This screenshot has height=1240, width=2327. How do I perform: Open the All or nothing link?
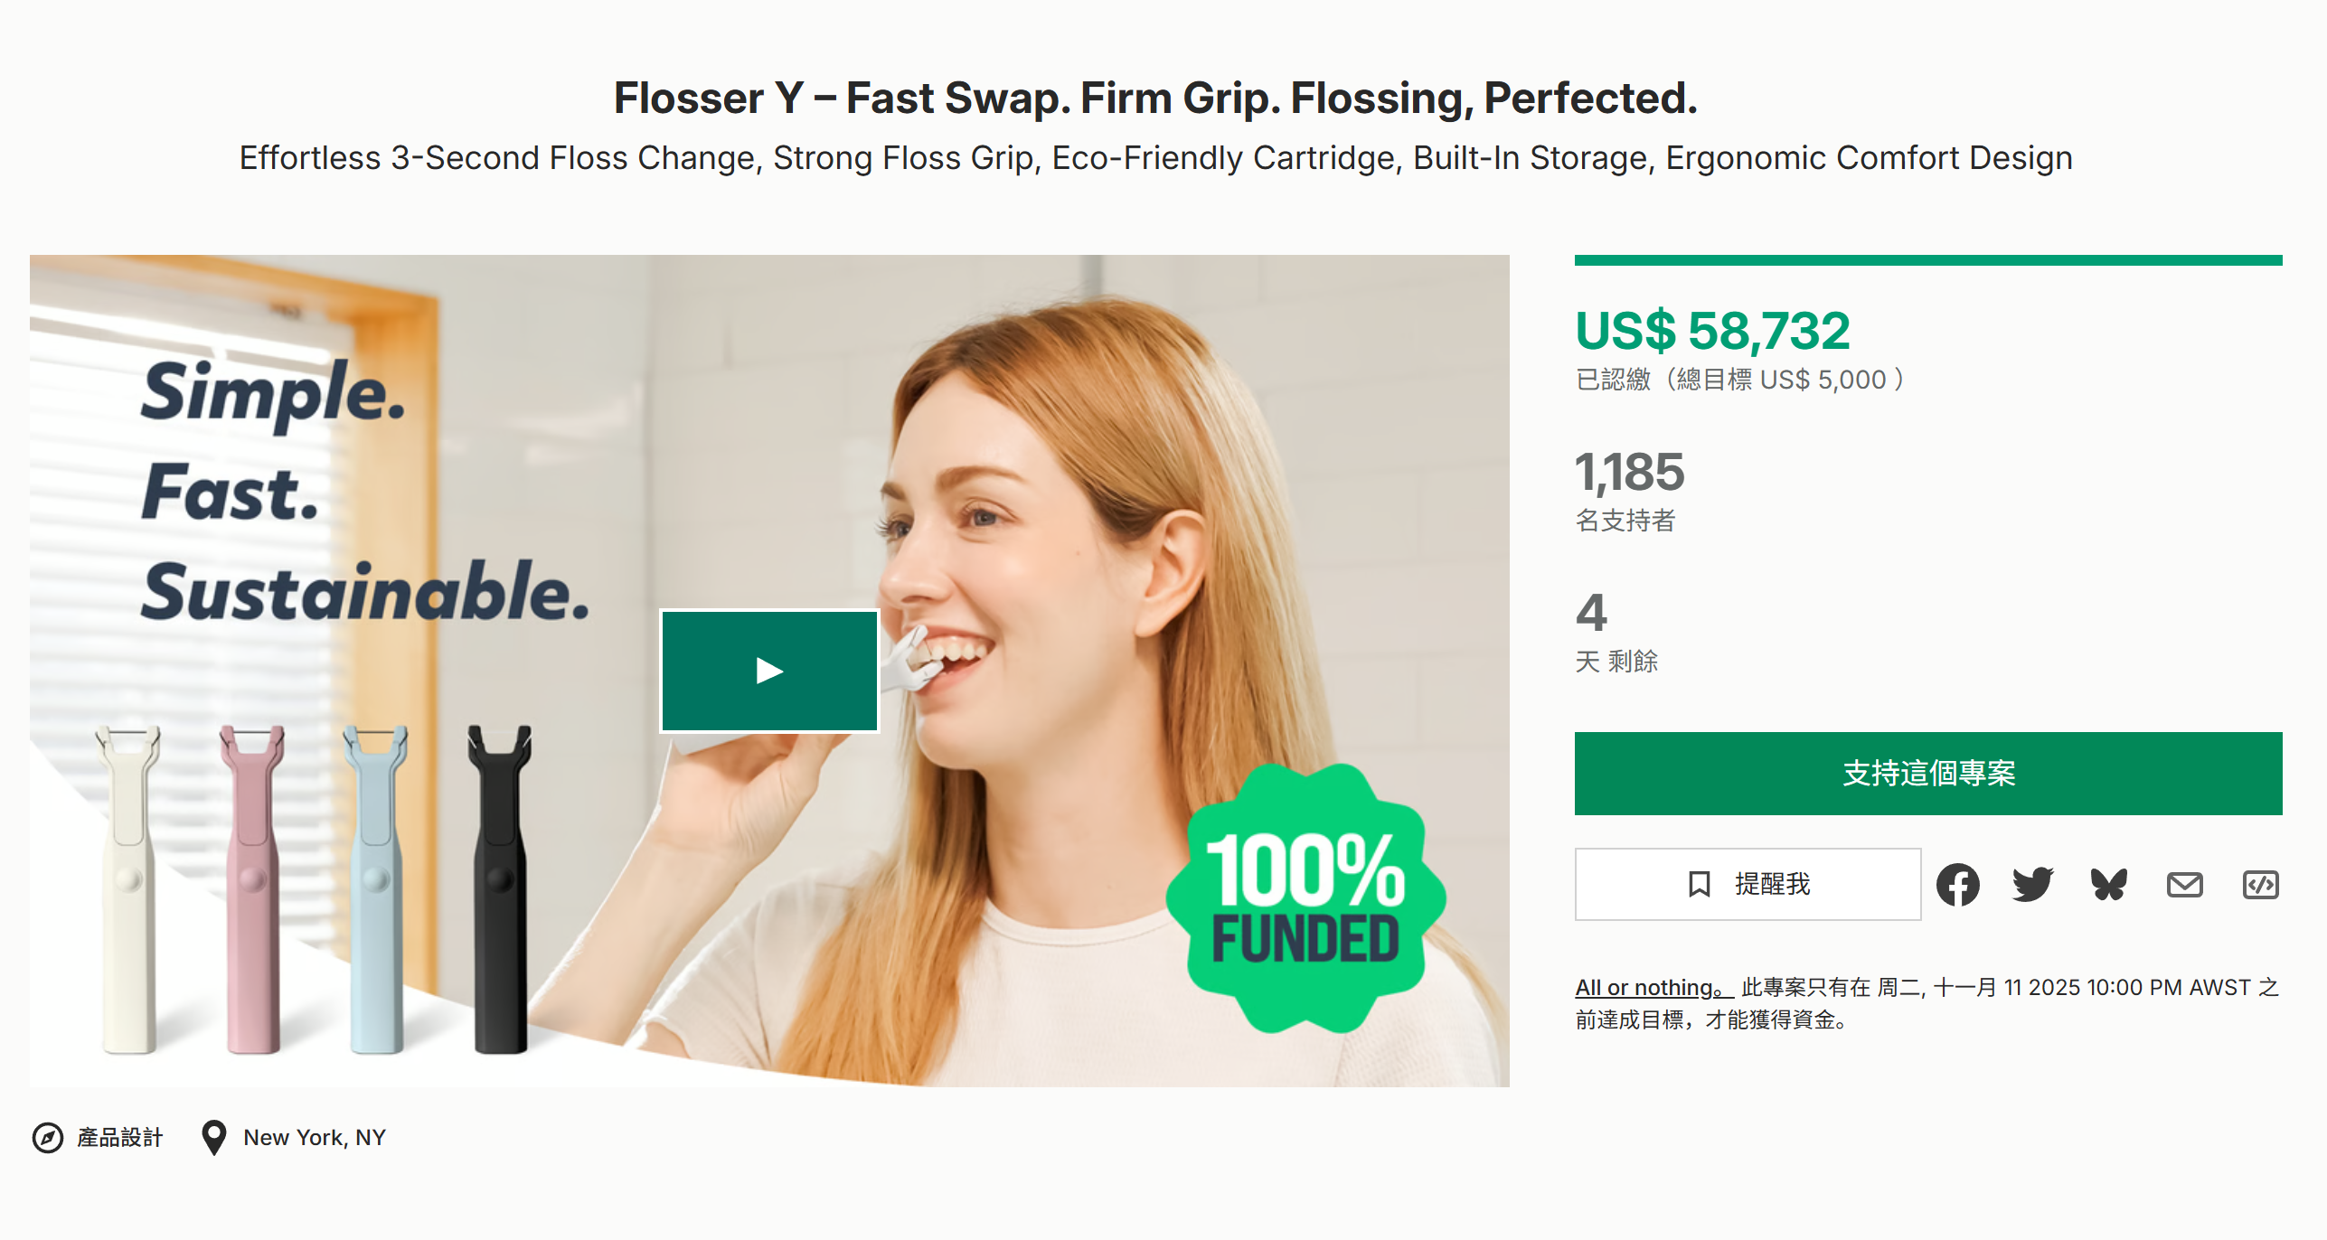1653,987
